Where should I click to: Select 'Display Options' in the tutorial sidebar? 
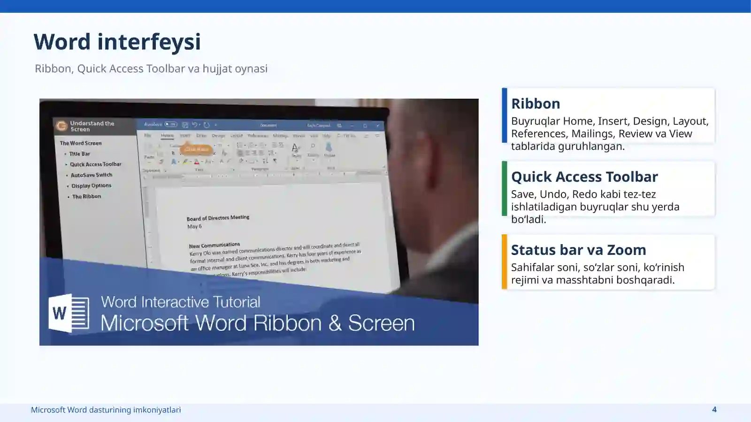tap(92, 186)
